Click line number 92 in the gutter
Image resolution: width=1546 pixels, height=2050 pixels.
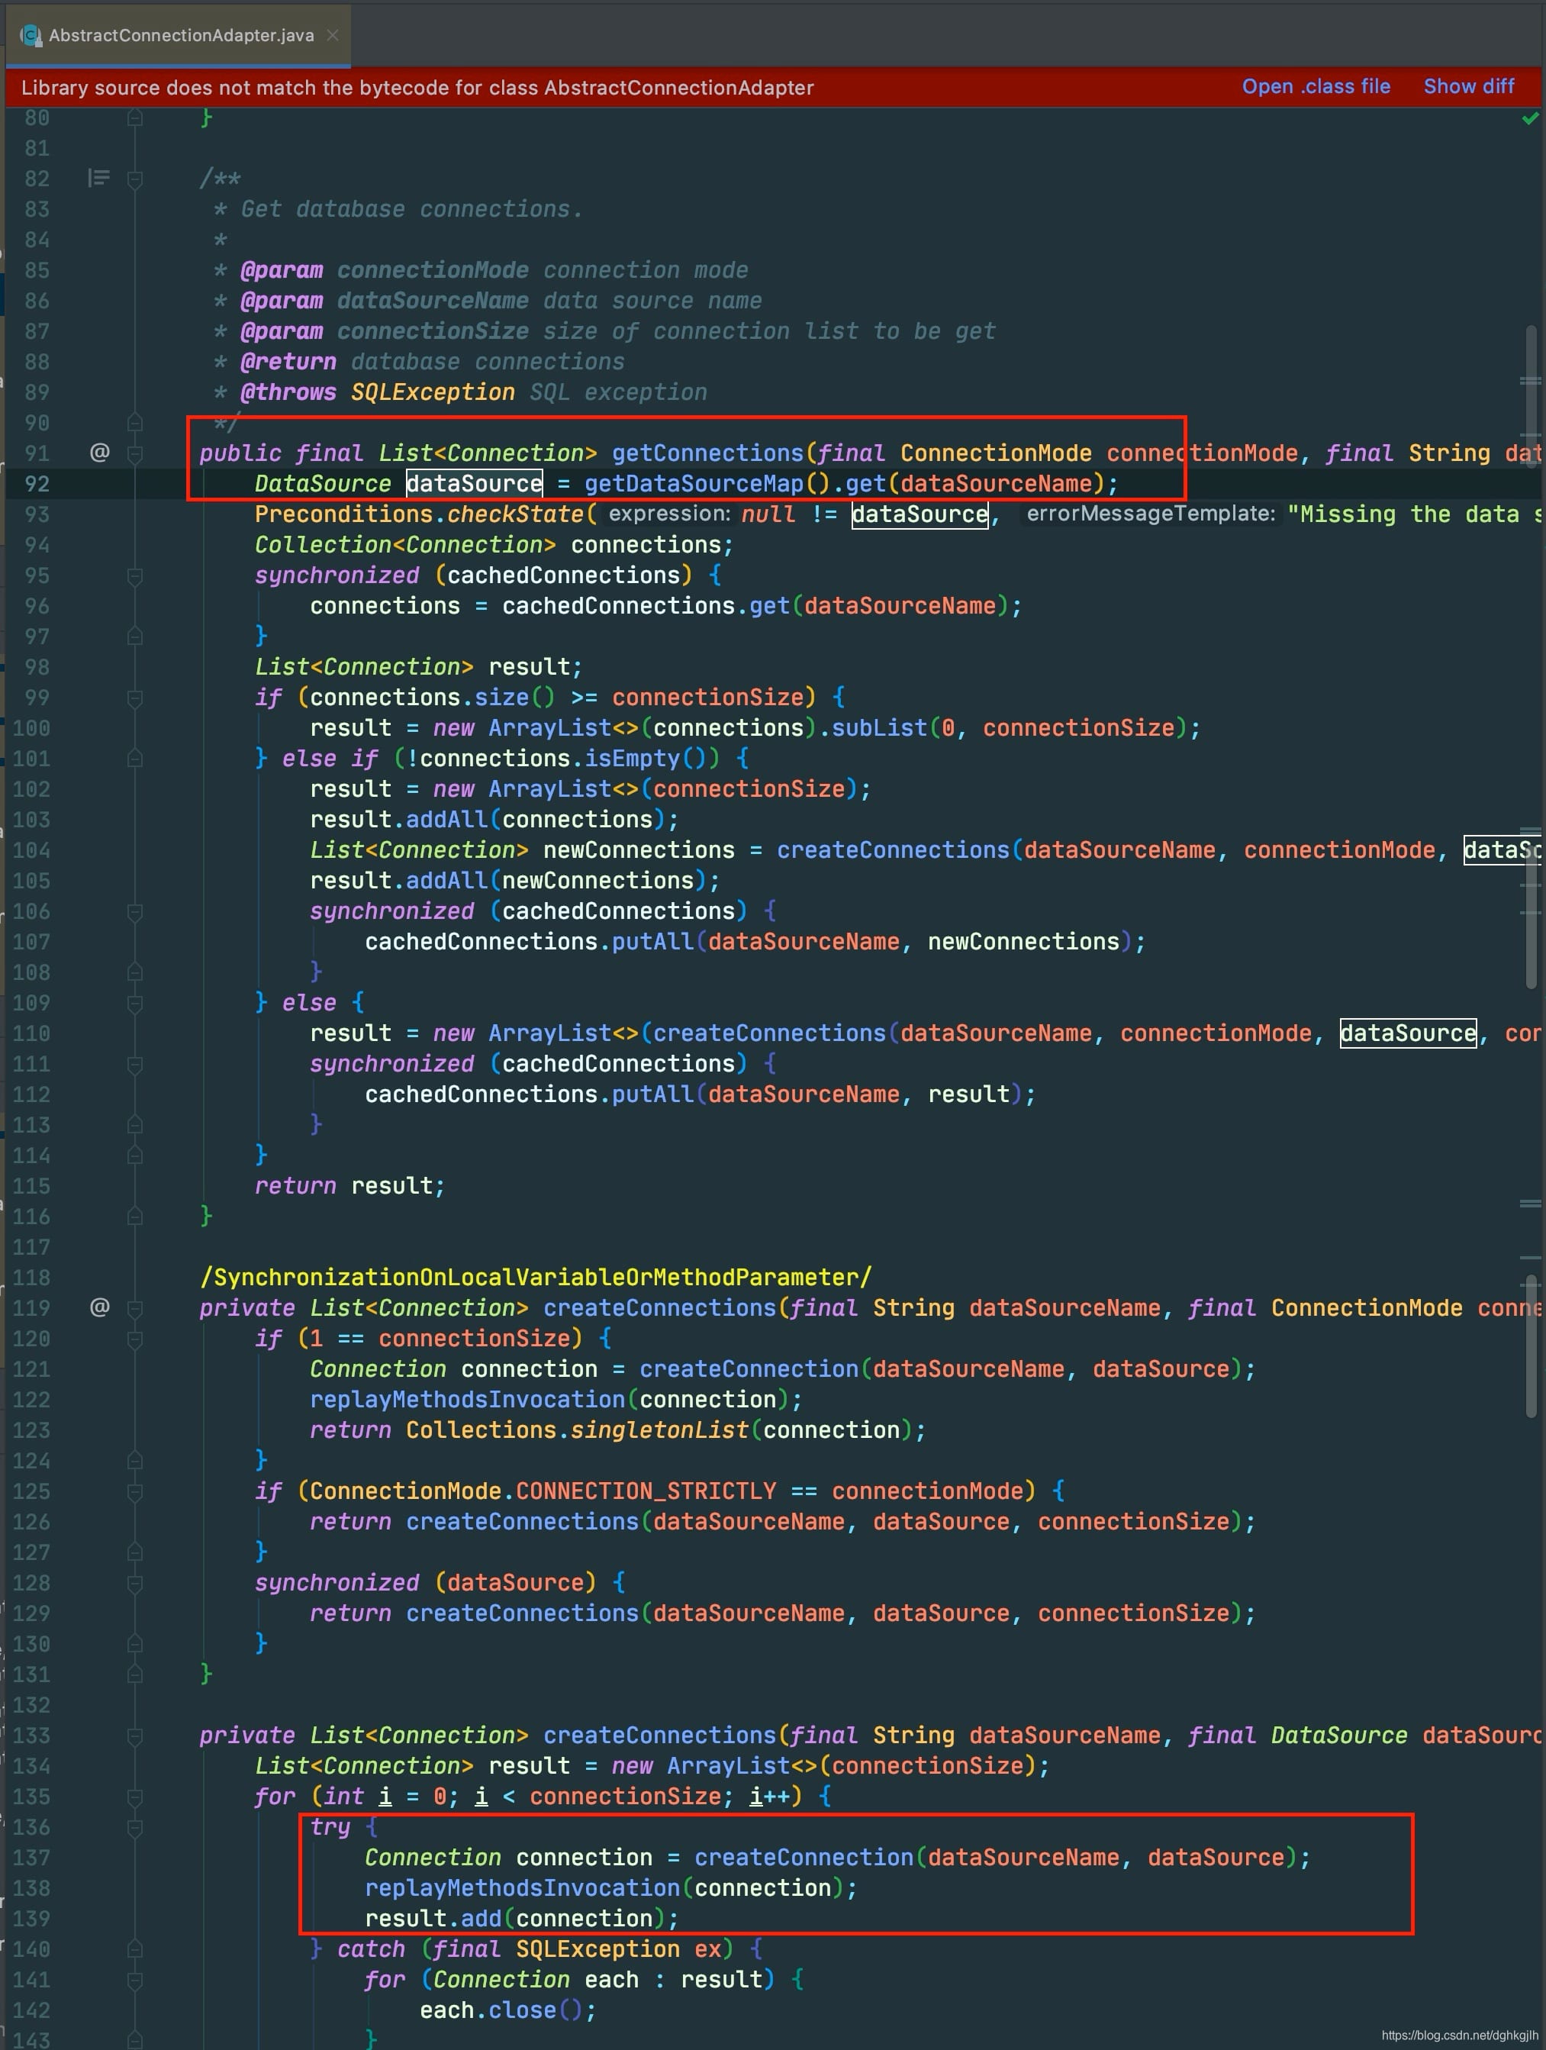tap(37, 483)
